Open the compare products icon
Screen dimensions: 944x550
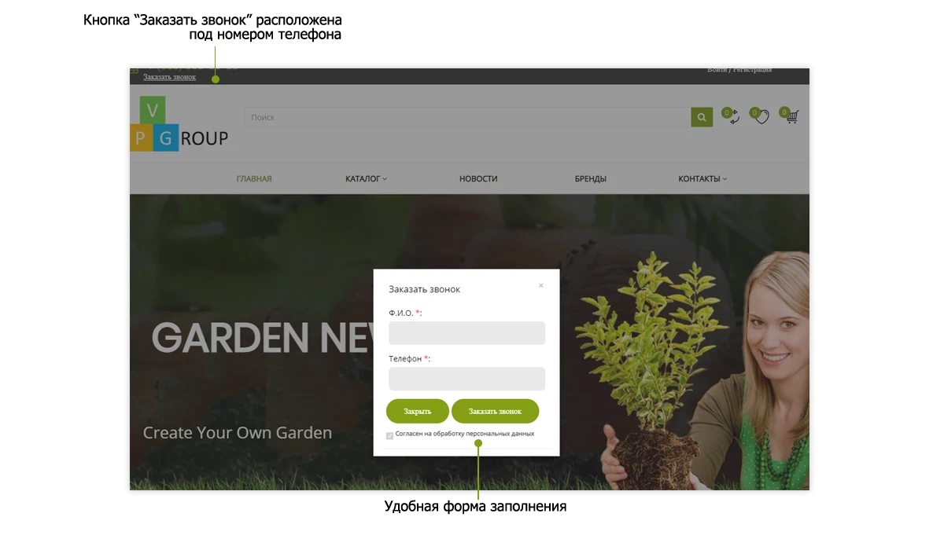731,116
